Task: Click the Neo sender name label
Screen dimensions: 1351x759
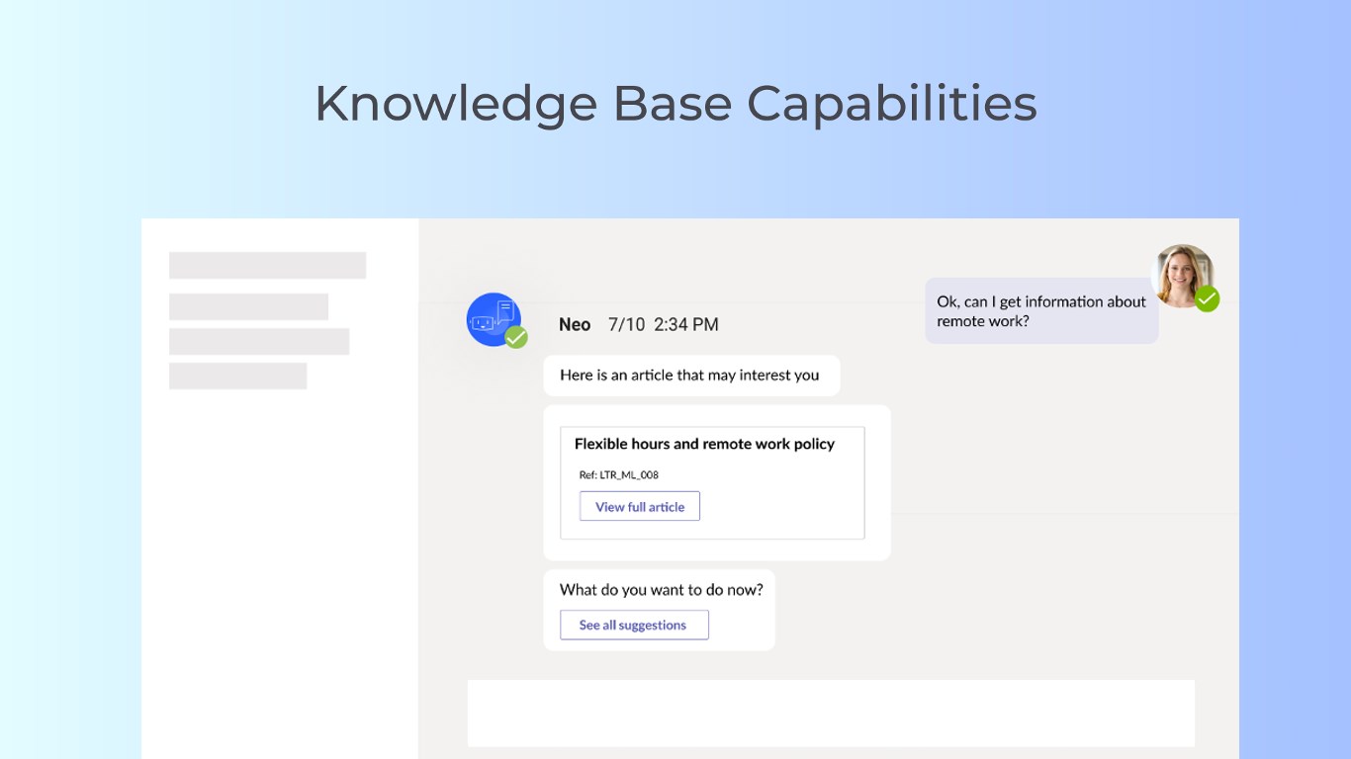Action: [575, 325]
